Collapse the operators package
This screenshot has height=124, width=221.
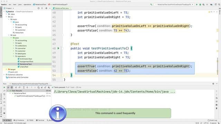click(x=13, y=56)
